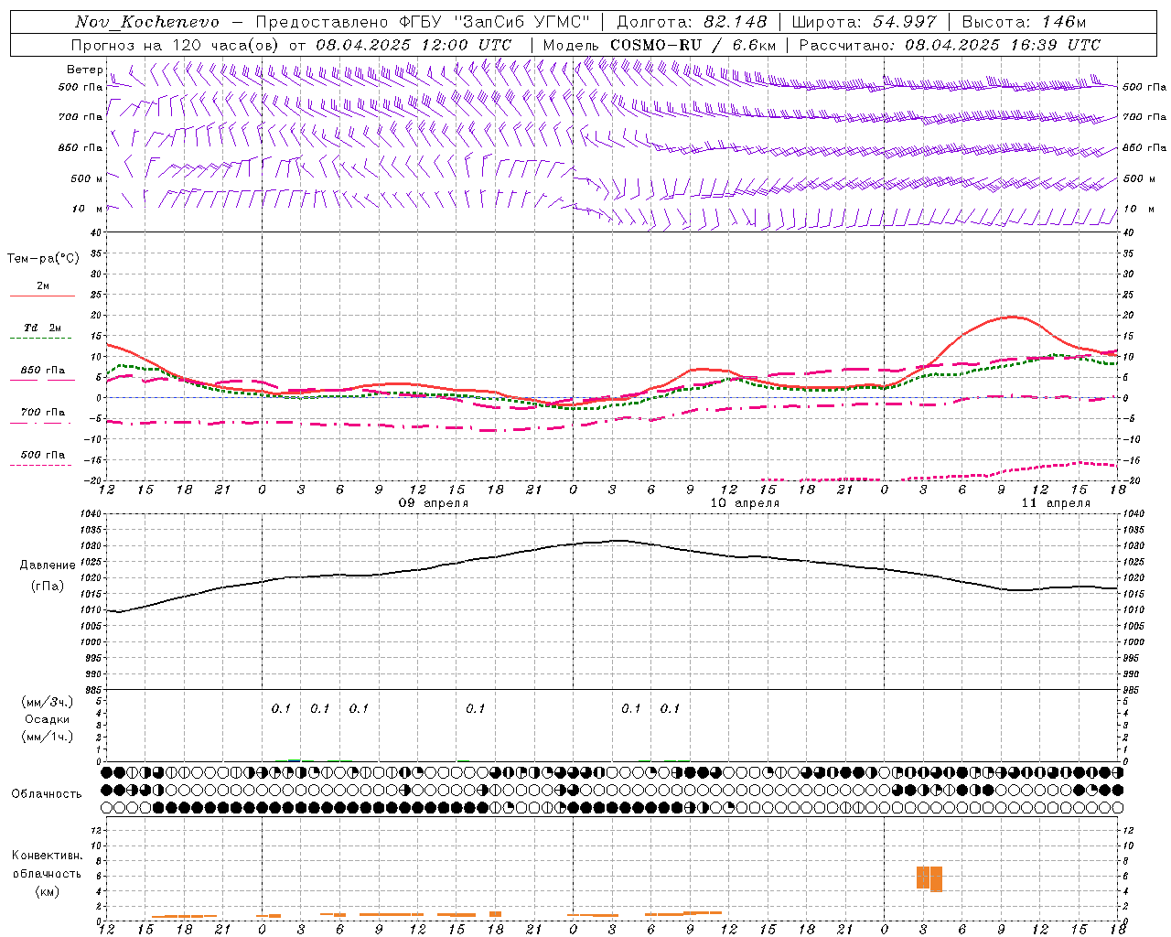Screen dimensions: 1171x937
Task: Click the "Осадки" precipitation label
Action: coord(48,719)
